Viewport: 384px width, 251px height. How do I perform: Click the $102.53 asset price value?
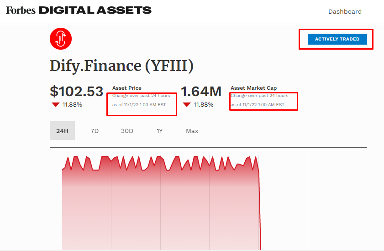pos(76,92)
